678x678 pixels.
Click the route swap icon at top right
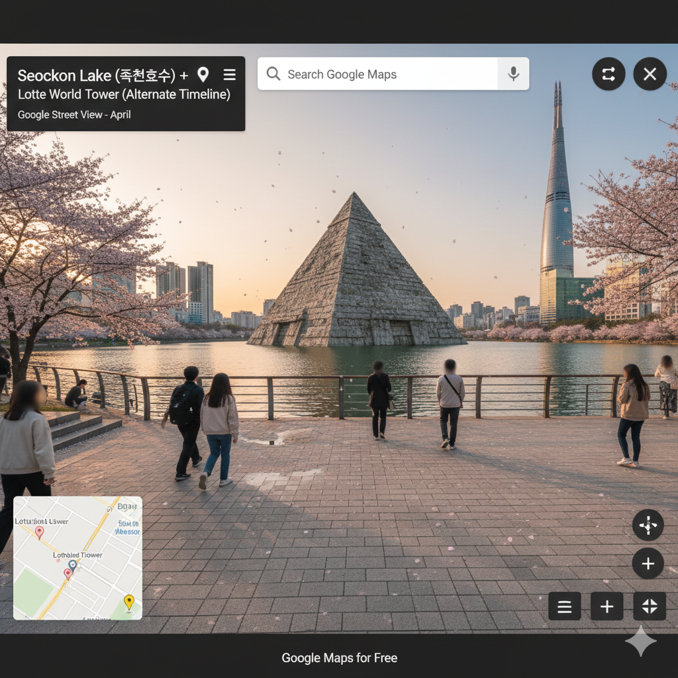[x=608, y=73]
